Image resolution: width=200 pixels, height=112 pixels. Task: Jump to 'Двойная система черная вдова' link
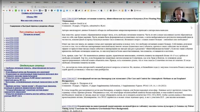[x=30, y=87]
